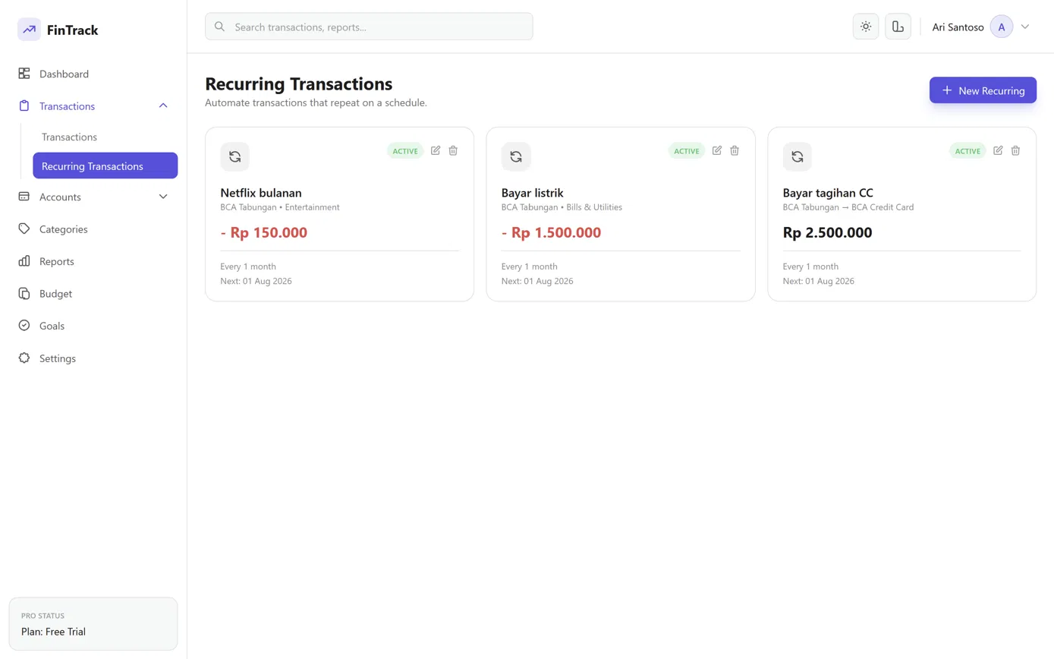This screenshot has width=1054, height=659.
Task: Delete the Netflix bulanan recurring transaction
Action: [x=453, y=150]
